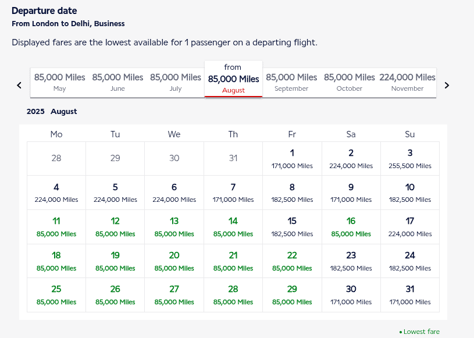The height and width of the screenshot is (338, 474).
Task: Pick August 11 lowest fare date
Action: click(x=56, y=227)
